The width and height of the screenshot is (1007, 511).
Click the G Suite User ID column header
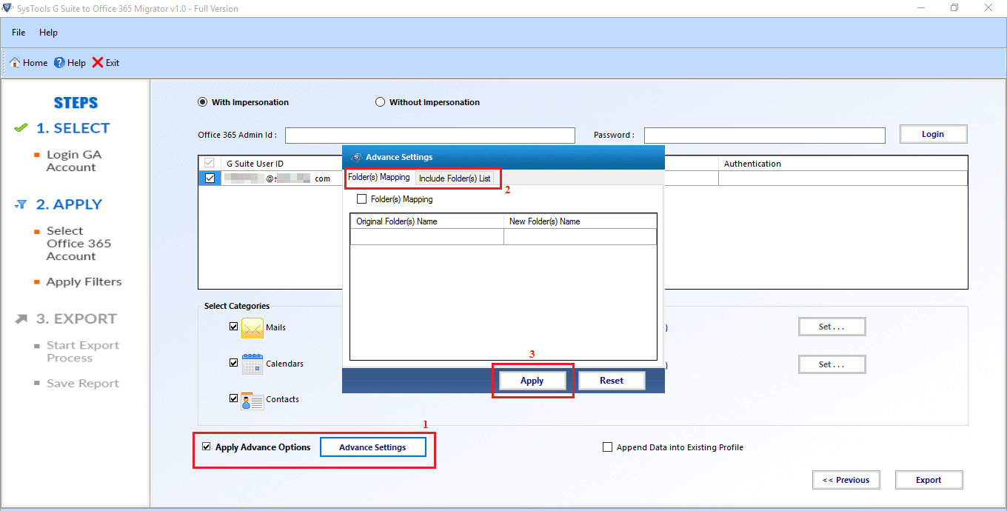coord(282,164)
